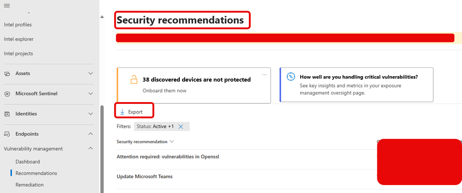This screenshot has width=462, height=193.
Task: Collapse Vulnerability management submenu
Action: pyautogui.click(x=91, y=149)
